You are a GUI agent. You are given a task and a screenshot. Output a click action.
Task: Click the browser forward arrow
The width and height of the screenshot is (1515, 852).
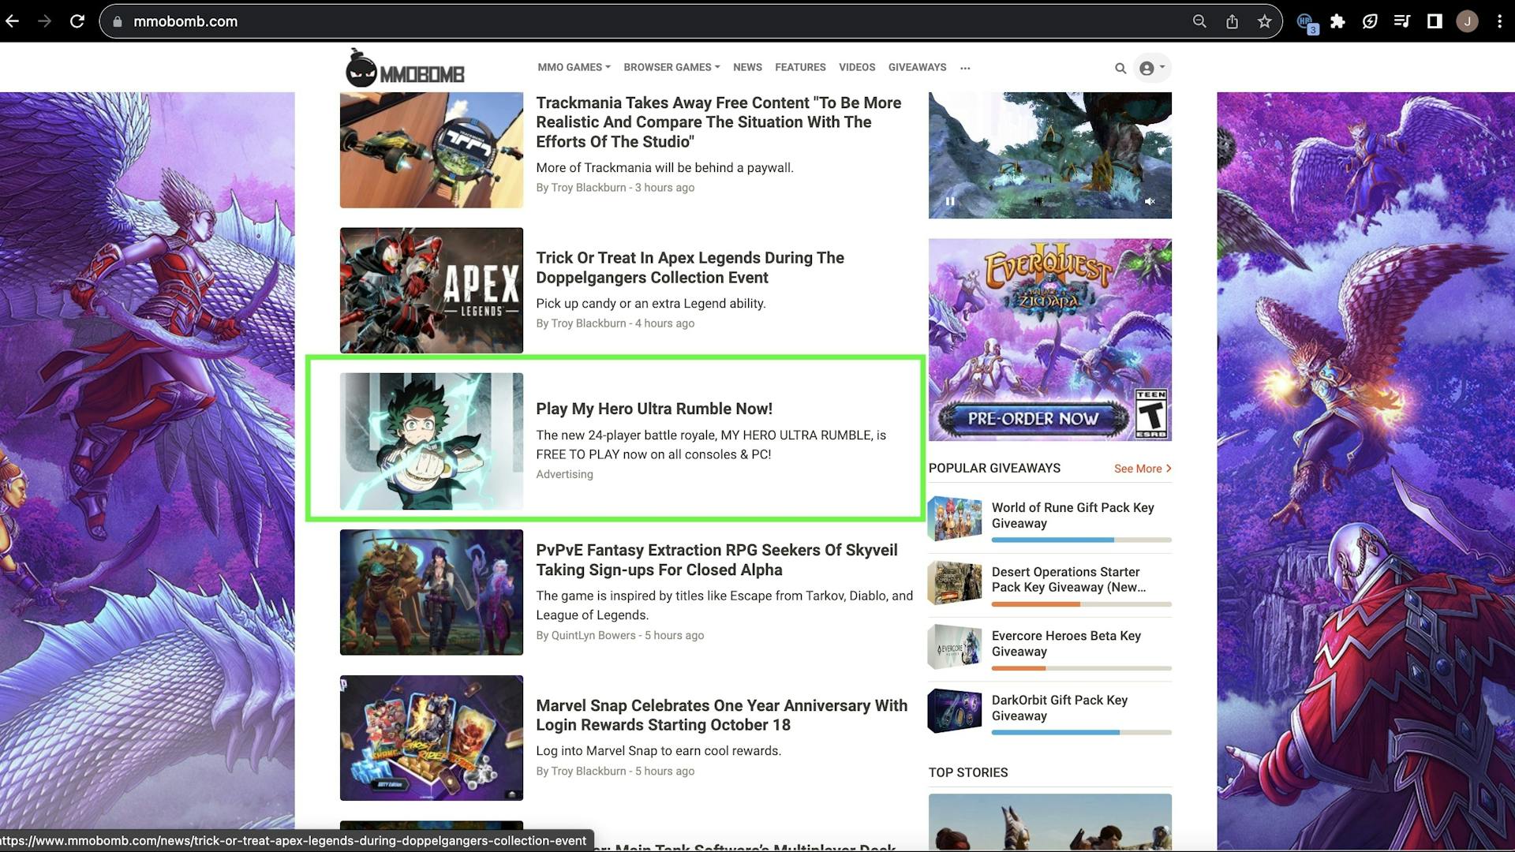coord(44,21)
